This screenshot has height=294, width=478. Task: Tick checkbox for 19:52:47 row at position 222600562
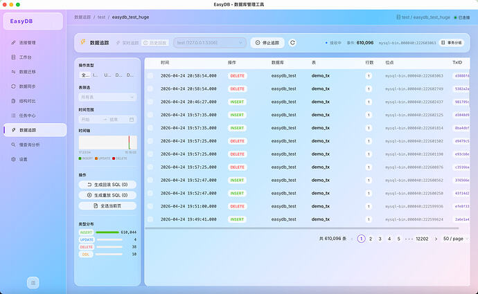point(150,180)
